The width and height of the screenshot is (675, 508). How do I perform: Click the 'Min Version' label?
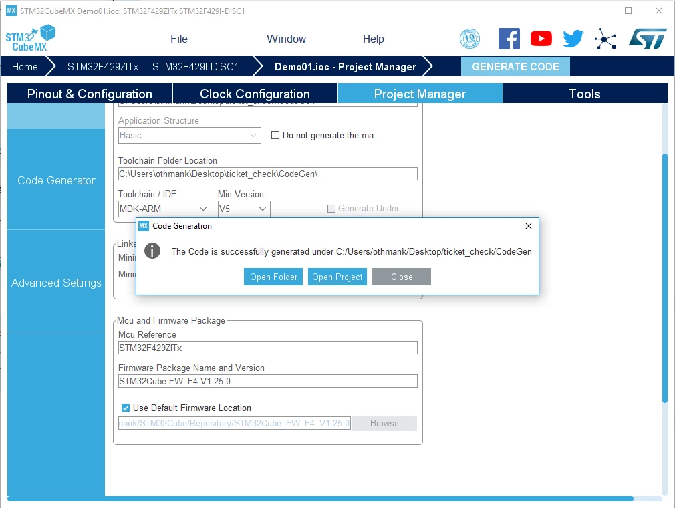[241, 194]
